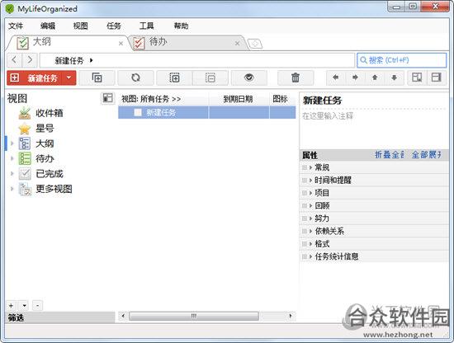Click the navigate back arrow

point(15,60)
